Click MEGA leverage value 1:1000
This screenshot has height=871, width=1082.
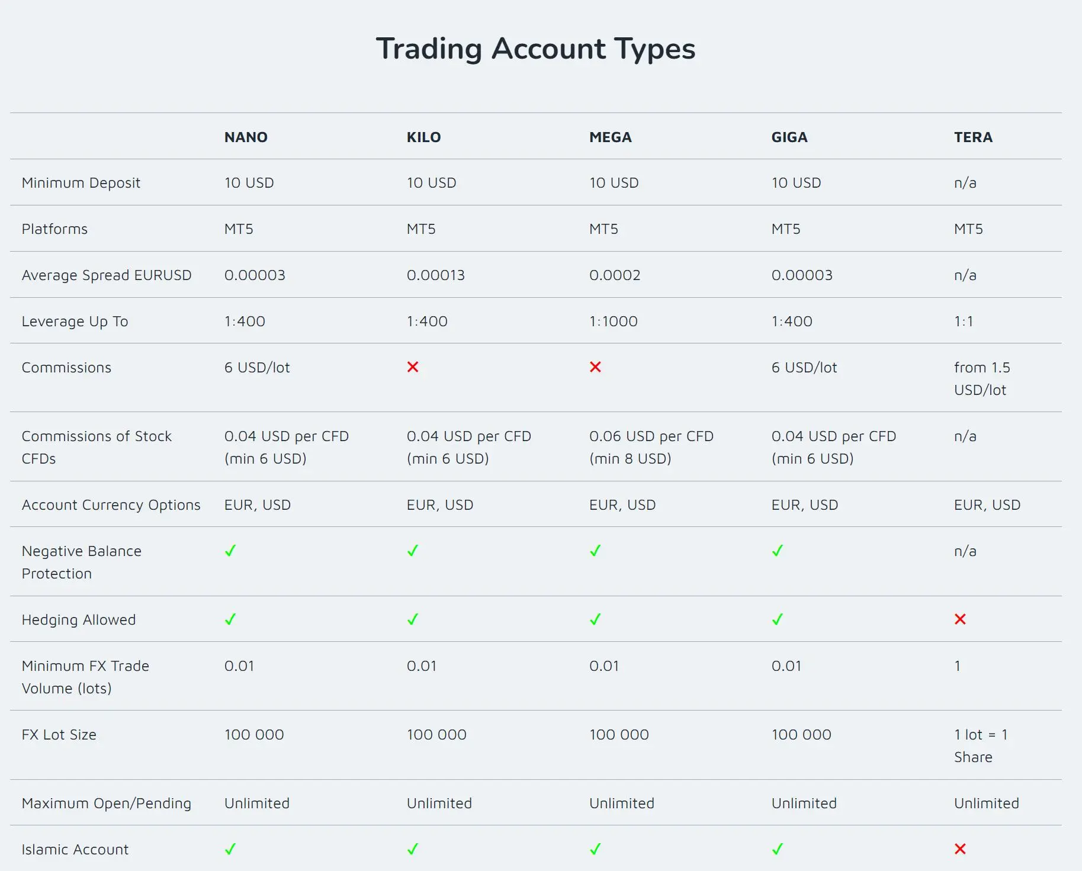(614, 322)
